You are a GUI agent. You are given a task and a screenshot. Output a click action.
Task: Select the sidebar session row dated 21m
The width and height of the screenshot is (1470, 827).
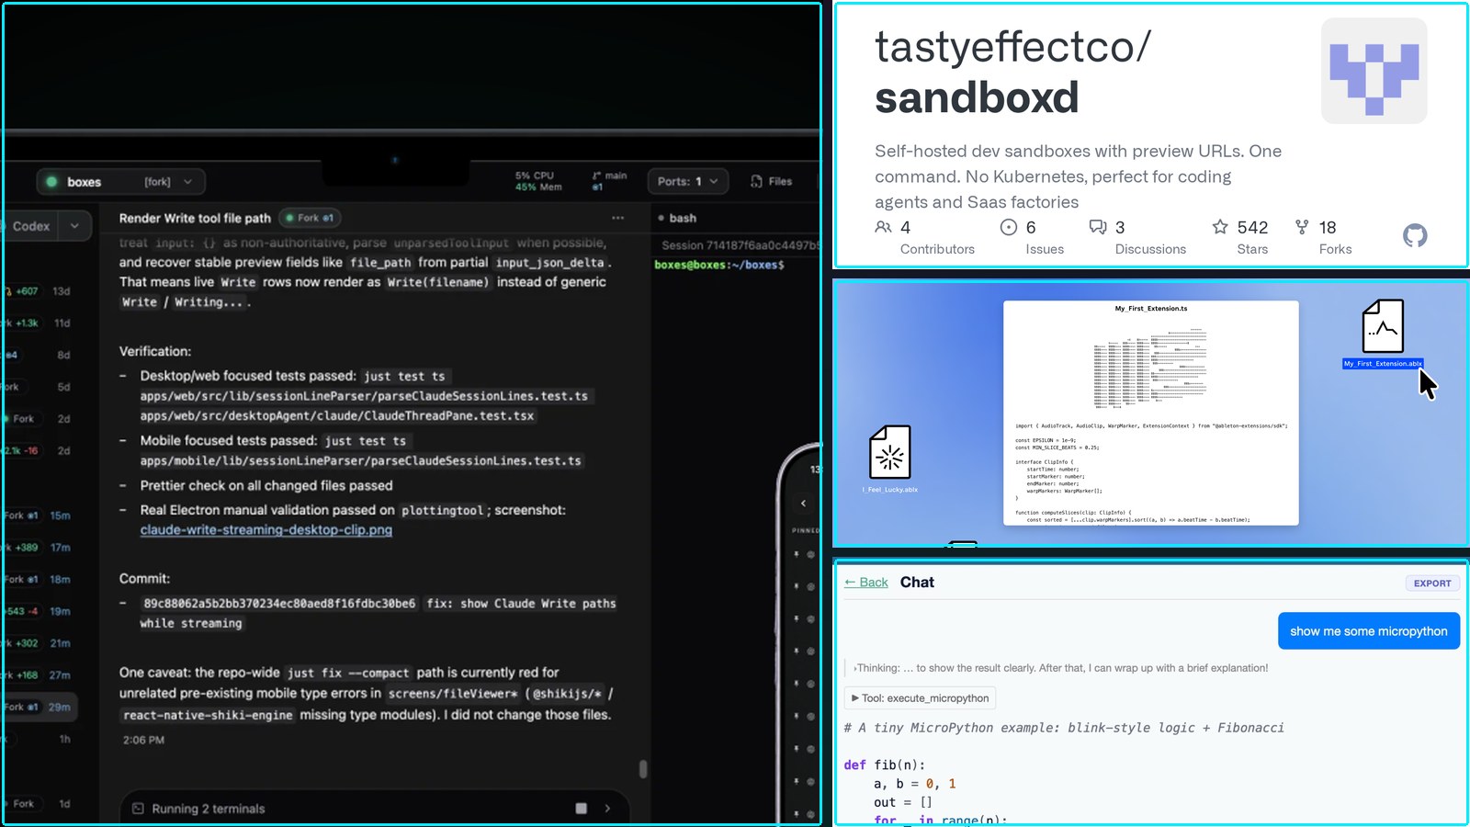pyautogui.click(x=38, y=643)
